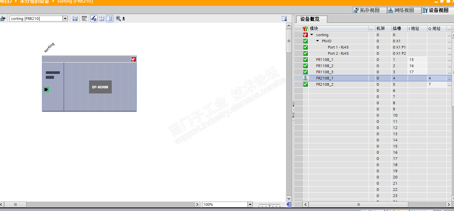Switch to the 设备视图 device view tab
The image size is (454, 211).
tap(437, 10)
